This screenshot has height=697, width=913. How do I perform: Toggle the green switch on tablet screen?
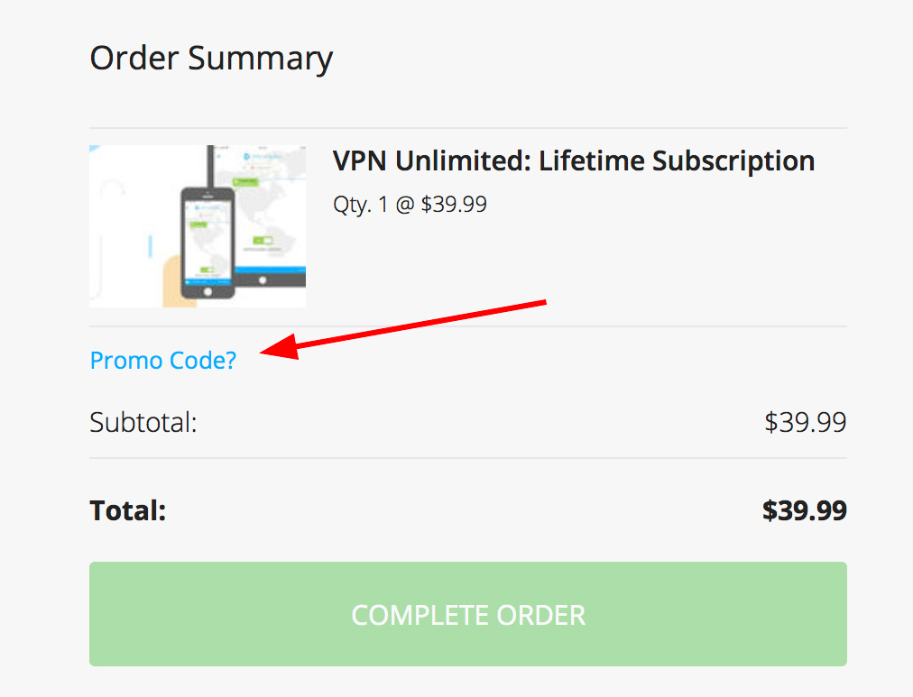pos(263,240)
